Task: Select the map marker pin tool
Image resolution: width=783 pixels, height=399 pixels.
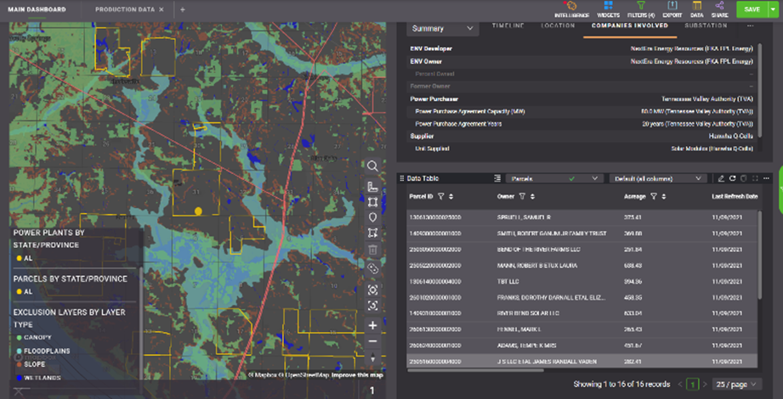Action: pos(372,217)
